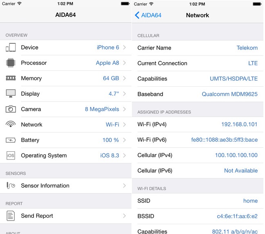265x234 pixels.
Task: Go back to AIDA64 main screen
Action: 148,15
